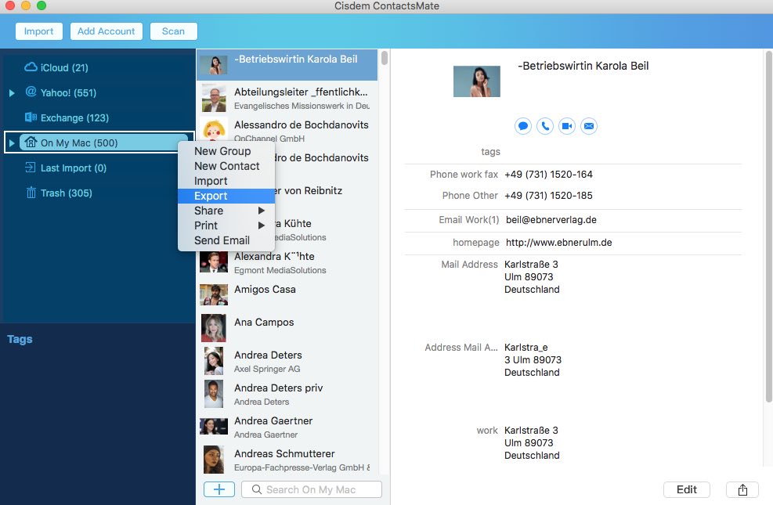Select the iCloud cloud icon
The width and height of the screenshot is (773, 505).
coord(31,67)
